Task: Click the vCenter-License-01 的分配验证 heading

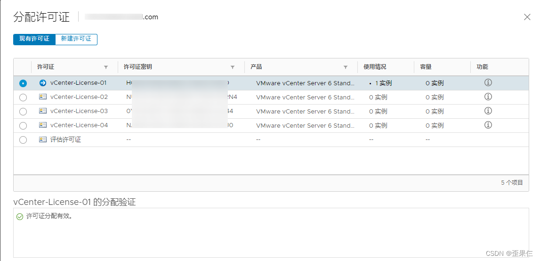Action: [74, 202]
